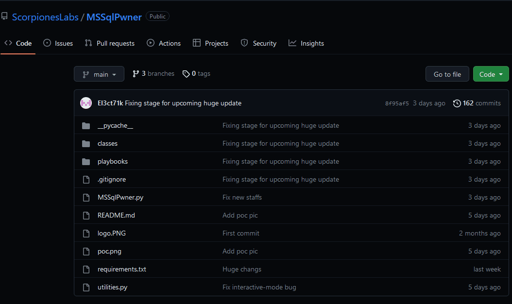Open the Actions tab
The image size is (512, 304).
[x=164, y=43]
